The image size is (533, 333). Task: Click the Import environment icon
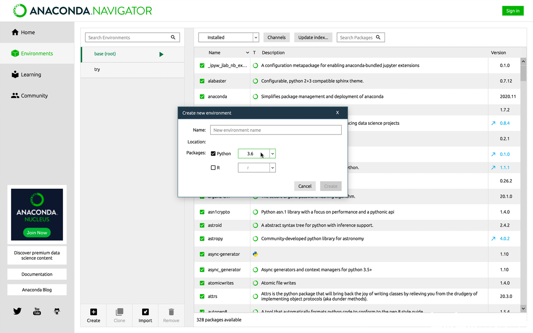tap(145, 312)
